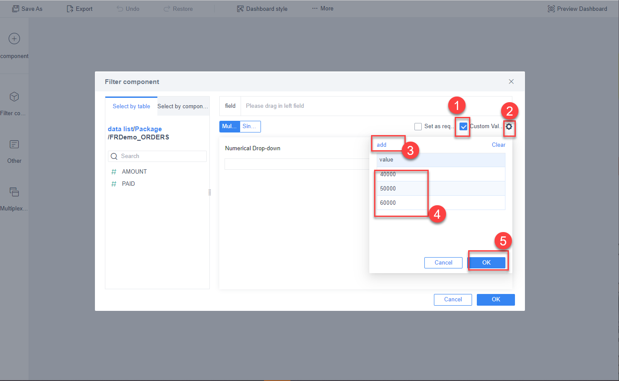Select the Other components icon

[x=14, y=144]
